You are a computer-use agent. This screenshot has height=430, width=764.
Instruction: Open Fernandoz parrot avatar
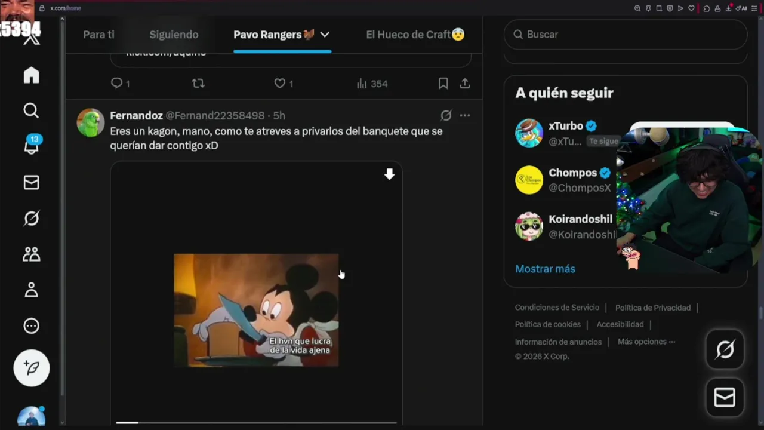91,122
